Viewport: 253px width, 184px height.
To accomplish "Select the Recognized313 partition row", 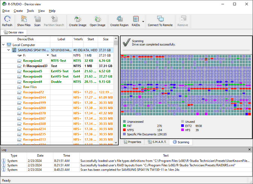I will tap(57, 140).
